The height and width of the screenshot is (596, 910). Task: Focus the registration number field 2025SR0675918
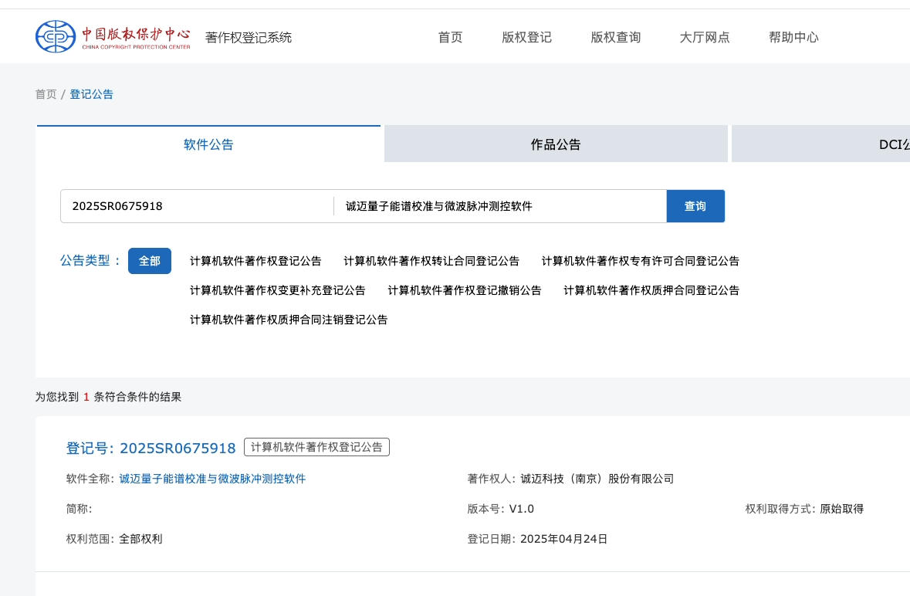coord(198,206)
